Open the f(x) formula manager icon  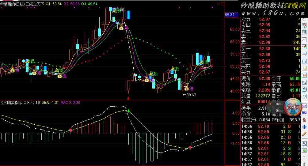(304, 89)
